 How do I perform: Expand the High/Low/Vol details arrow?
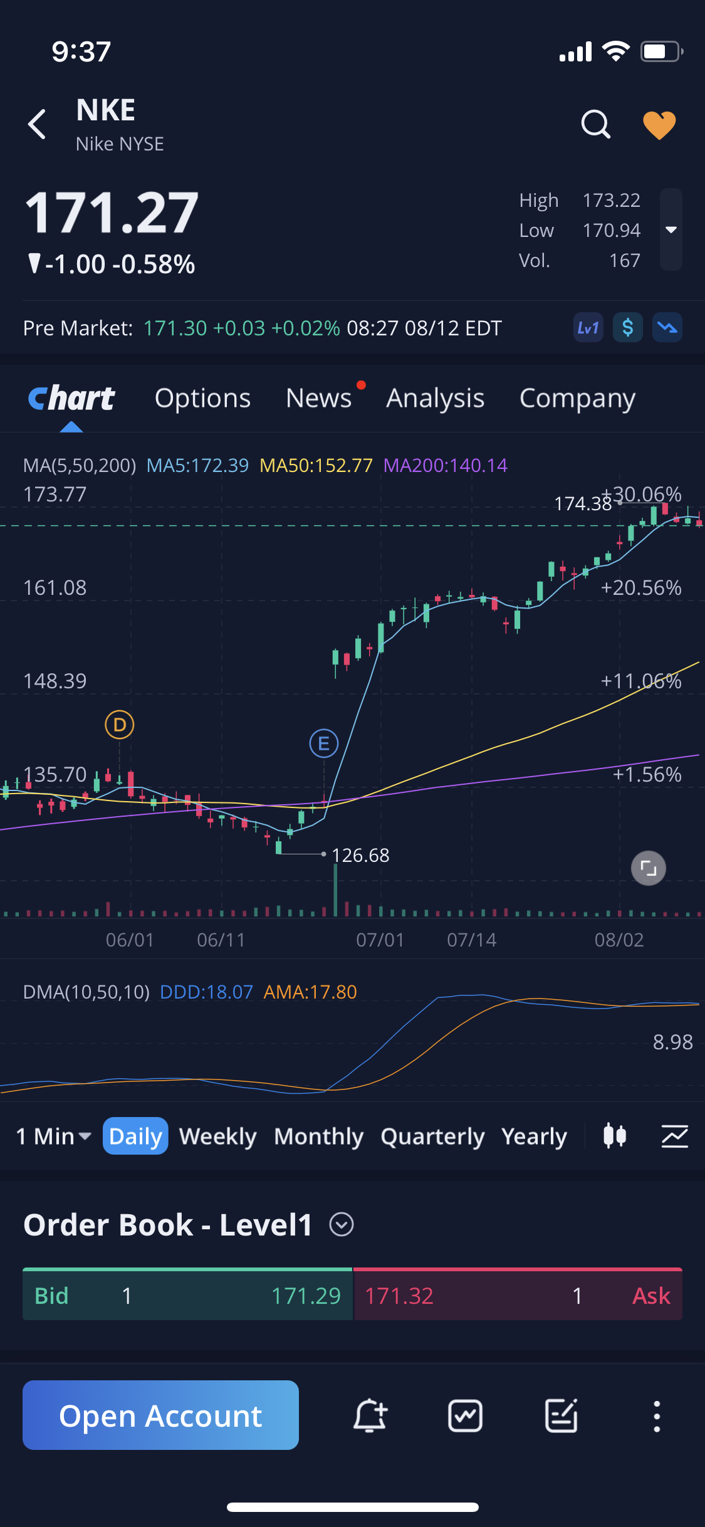[671, 229]
